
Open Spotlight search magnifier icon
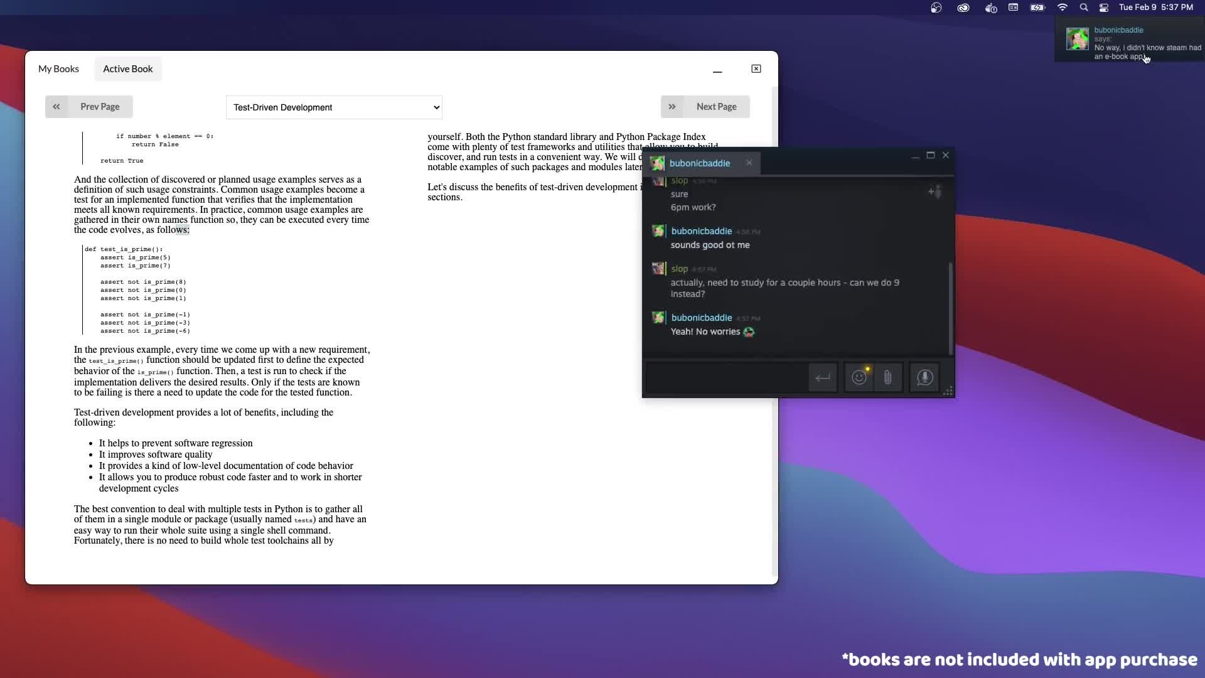click(1084, 8)
